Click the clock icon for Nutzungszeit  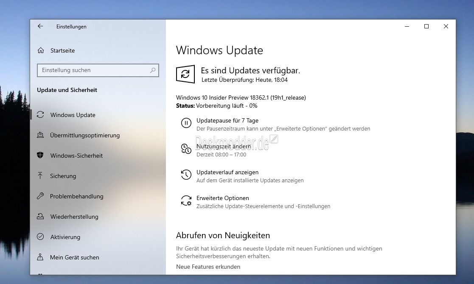[x=186, y=149]
